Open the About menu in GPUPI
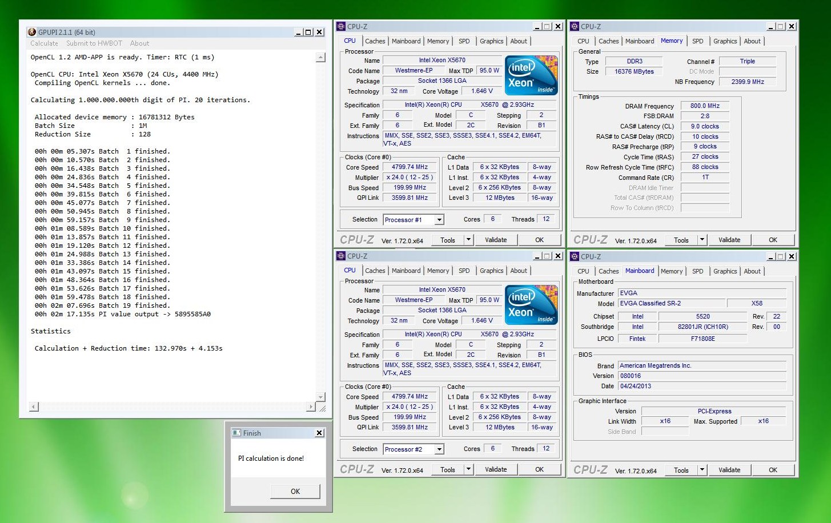 139,43
